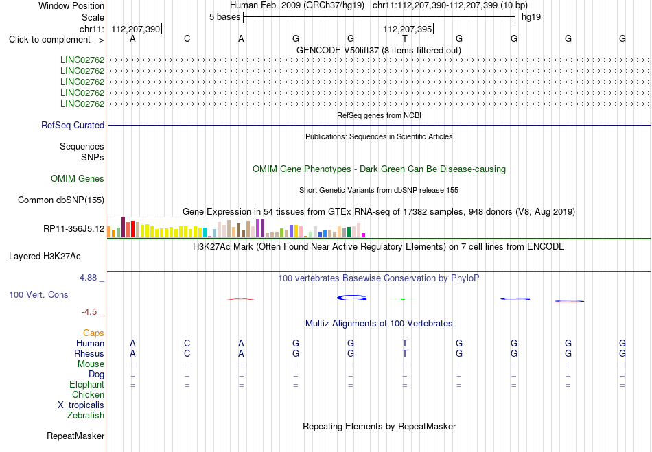Viewport: 652px width, 452px height.
Task: Click the SNPs track label
Action: click(x=93, y=158)
